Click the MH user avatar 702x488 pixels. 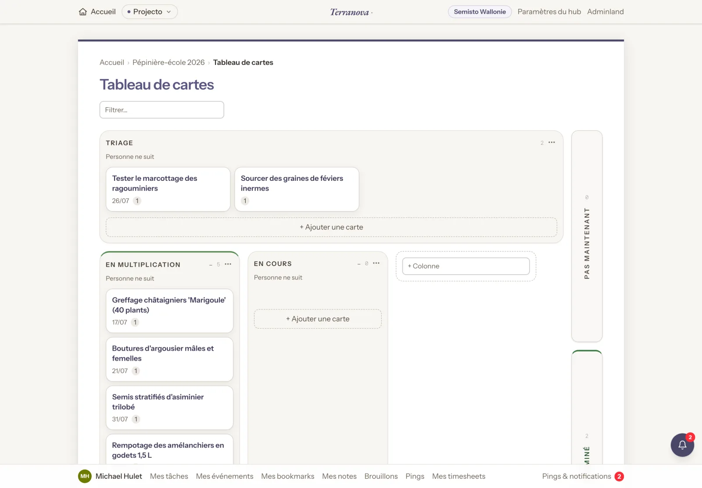coord(85,476)
